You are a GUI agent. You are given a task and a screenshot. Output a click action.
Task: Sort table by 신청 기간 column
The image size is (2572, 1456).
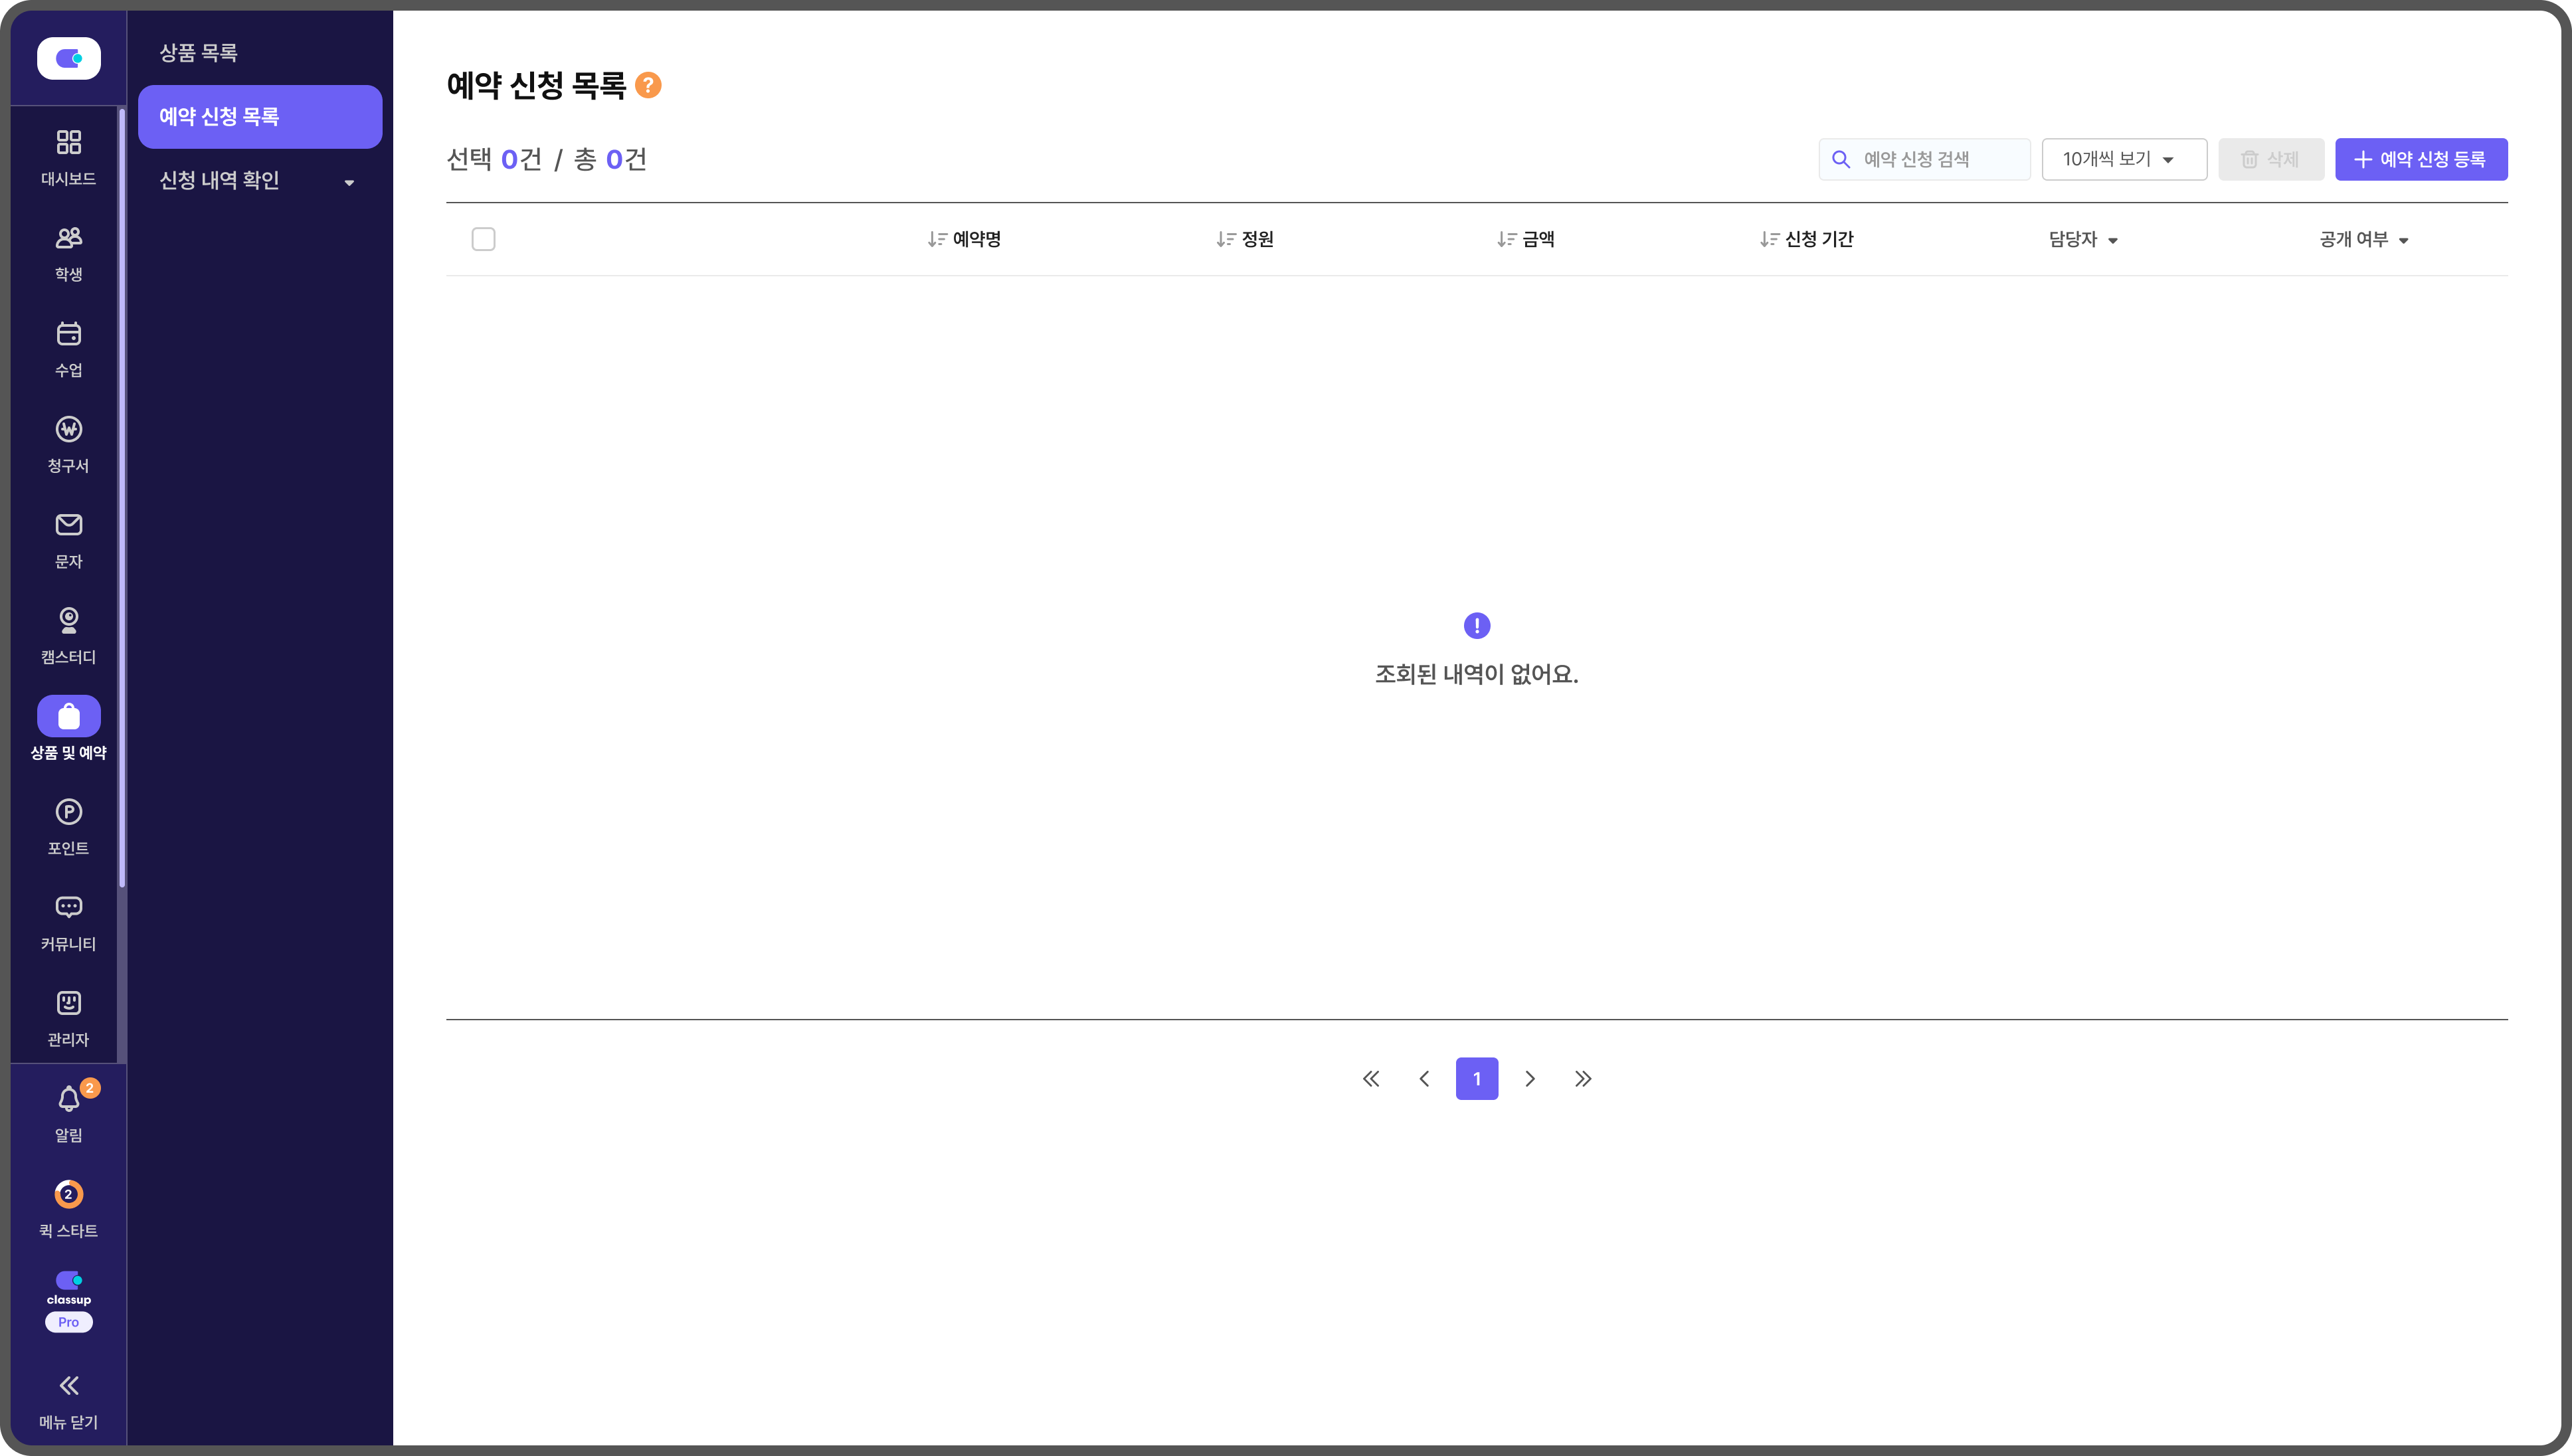coord(1806,239)
